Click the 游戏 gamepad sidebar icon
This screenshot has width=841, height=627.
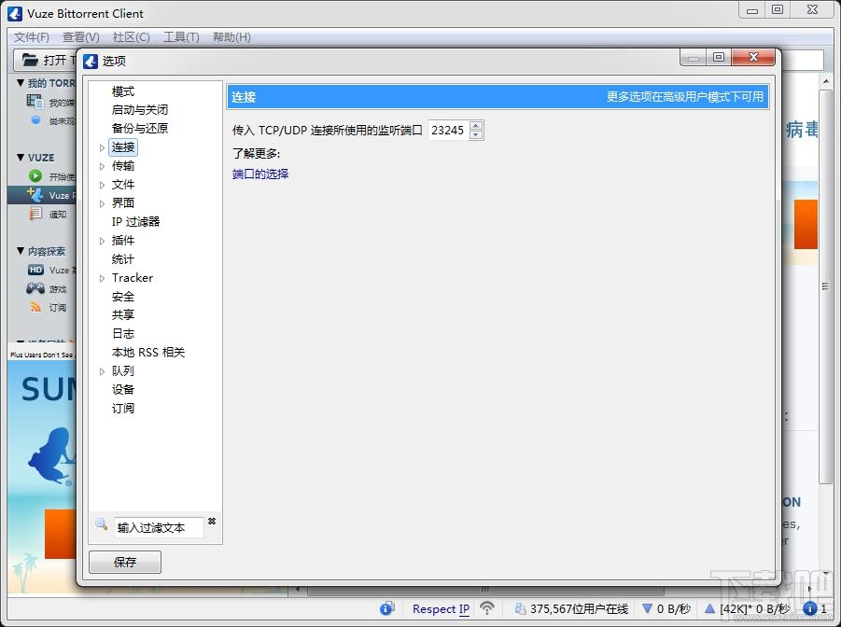(x=35, y=288)
